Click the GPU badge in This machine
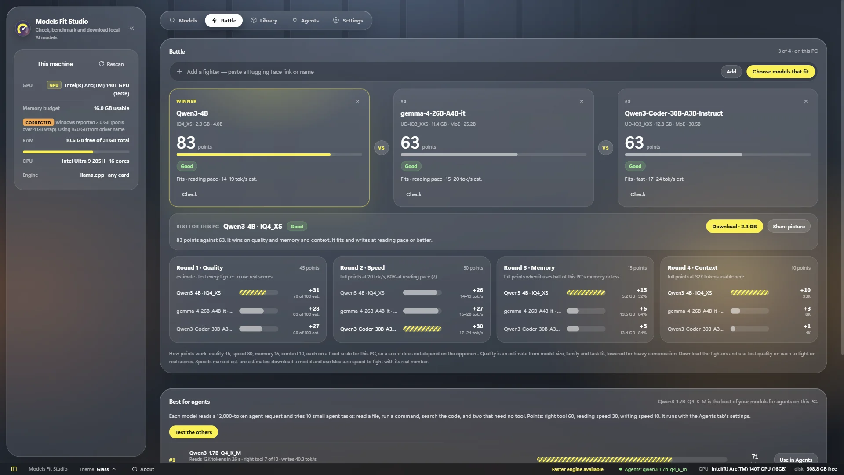Screen dimensions: 844x475 pos(54,85)
